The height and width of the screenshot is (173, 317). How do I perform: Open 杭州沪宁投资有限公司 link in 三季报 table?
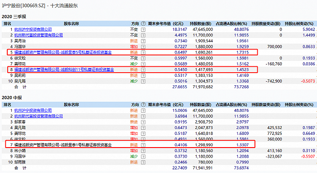[33, 30]
